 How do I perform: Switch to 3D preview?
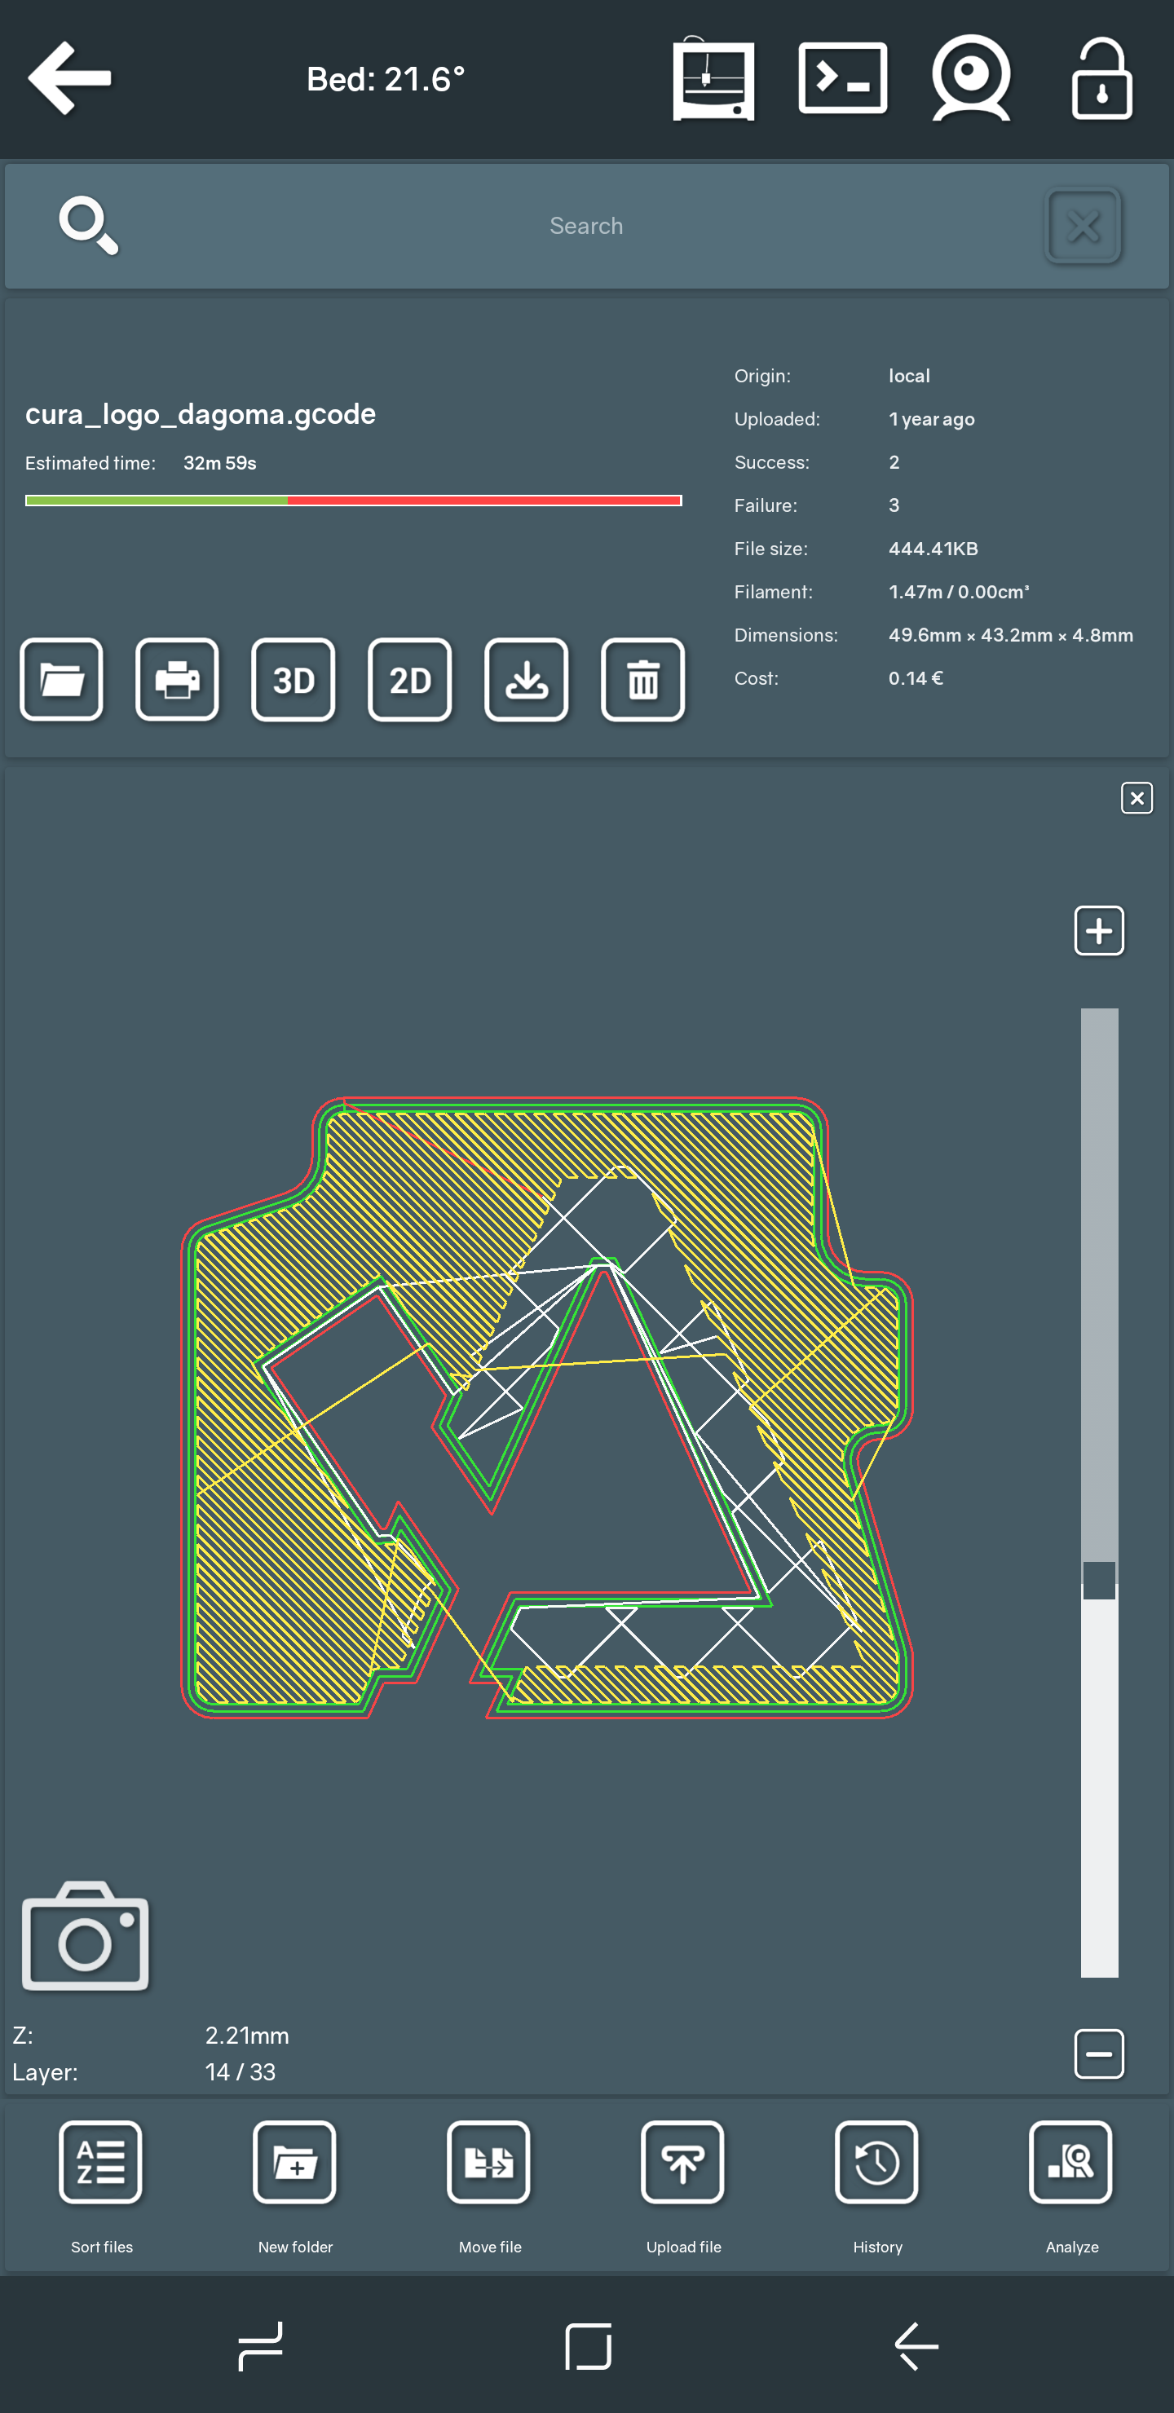coord(293,680)
